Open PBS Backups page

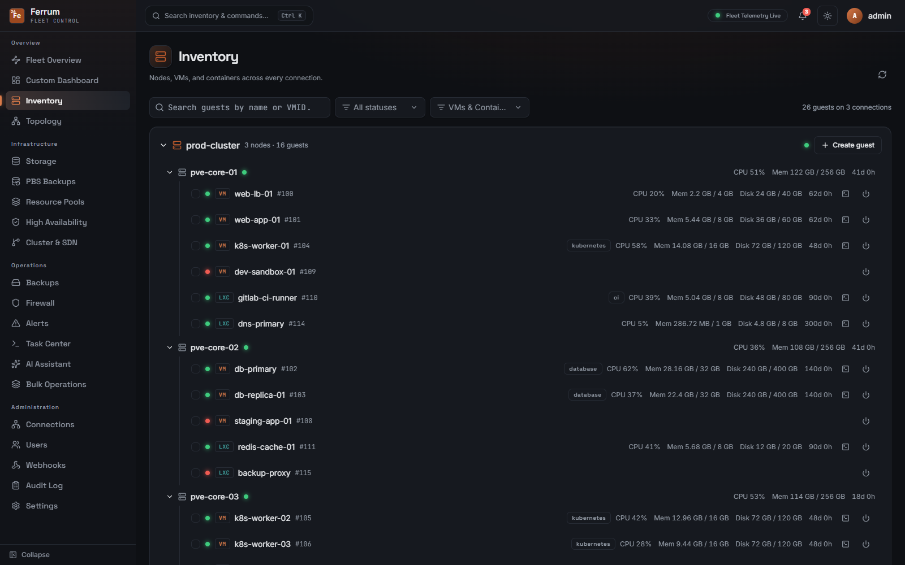tap(68, 181)
